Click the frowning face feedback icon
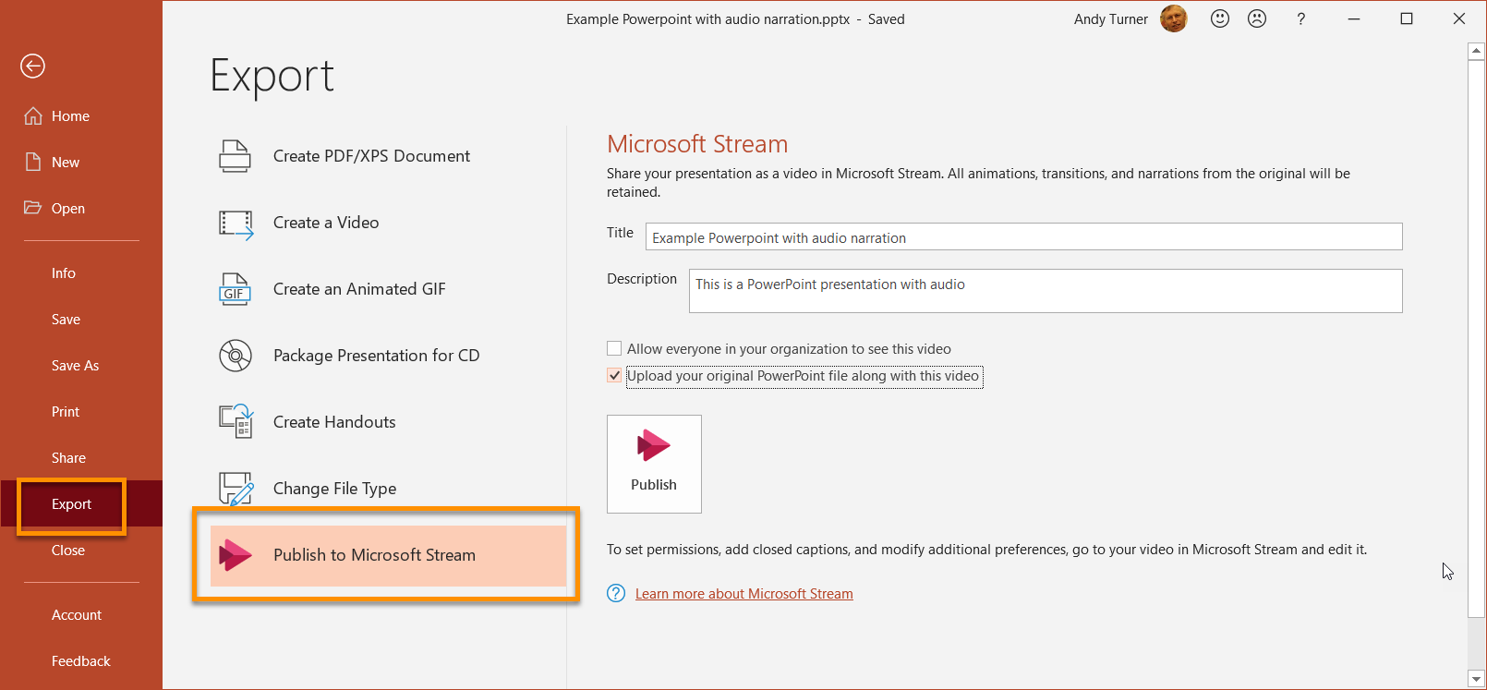 coord(1257,18)
